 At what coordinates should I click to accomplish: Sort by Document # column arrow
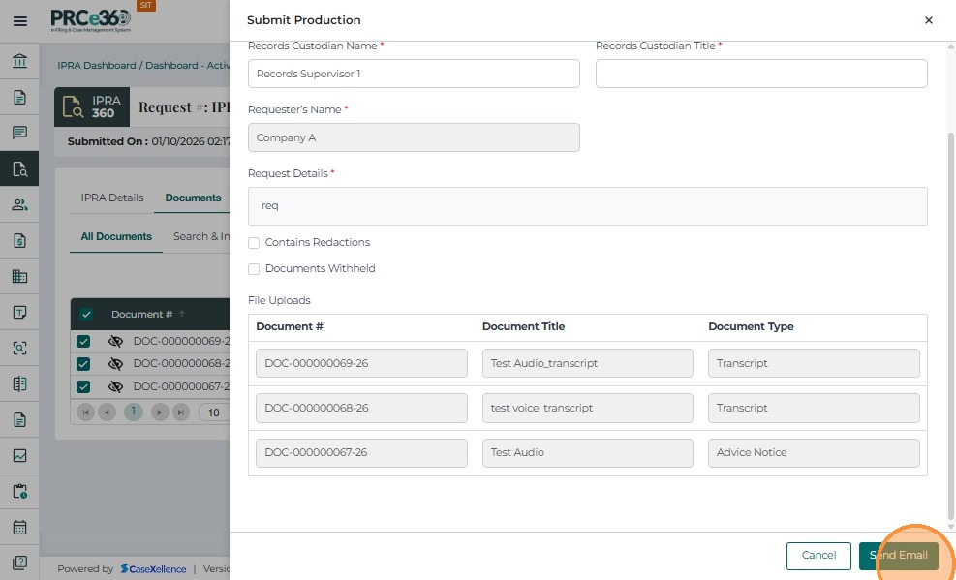[182, 314]
